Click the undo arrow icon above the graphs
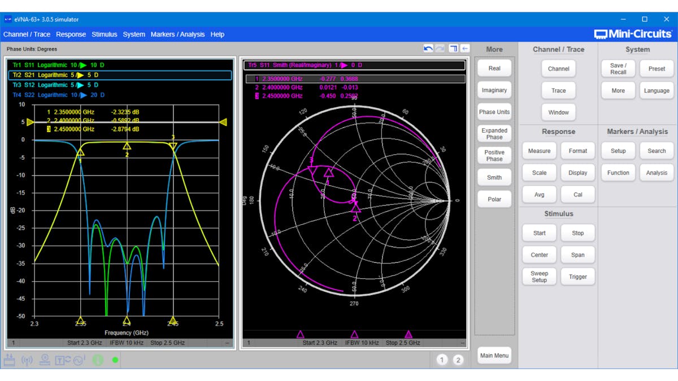The image size is (678, 381). pos(428,49)
